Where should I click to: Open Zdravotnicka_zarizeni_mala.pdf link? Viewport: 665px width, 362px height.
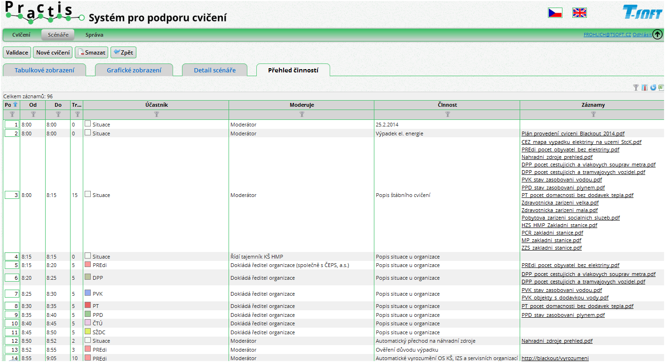[560, 210]
